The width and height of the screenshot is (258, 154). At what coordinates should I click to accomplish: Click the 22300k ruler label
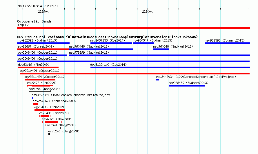[x=147, y=12]
